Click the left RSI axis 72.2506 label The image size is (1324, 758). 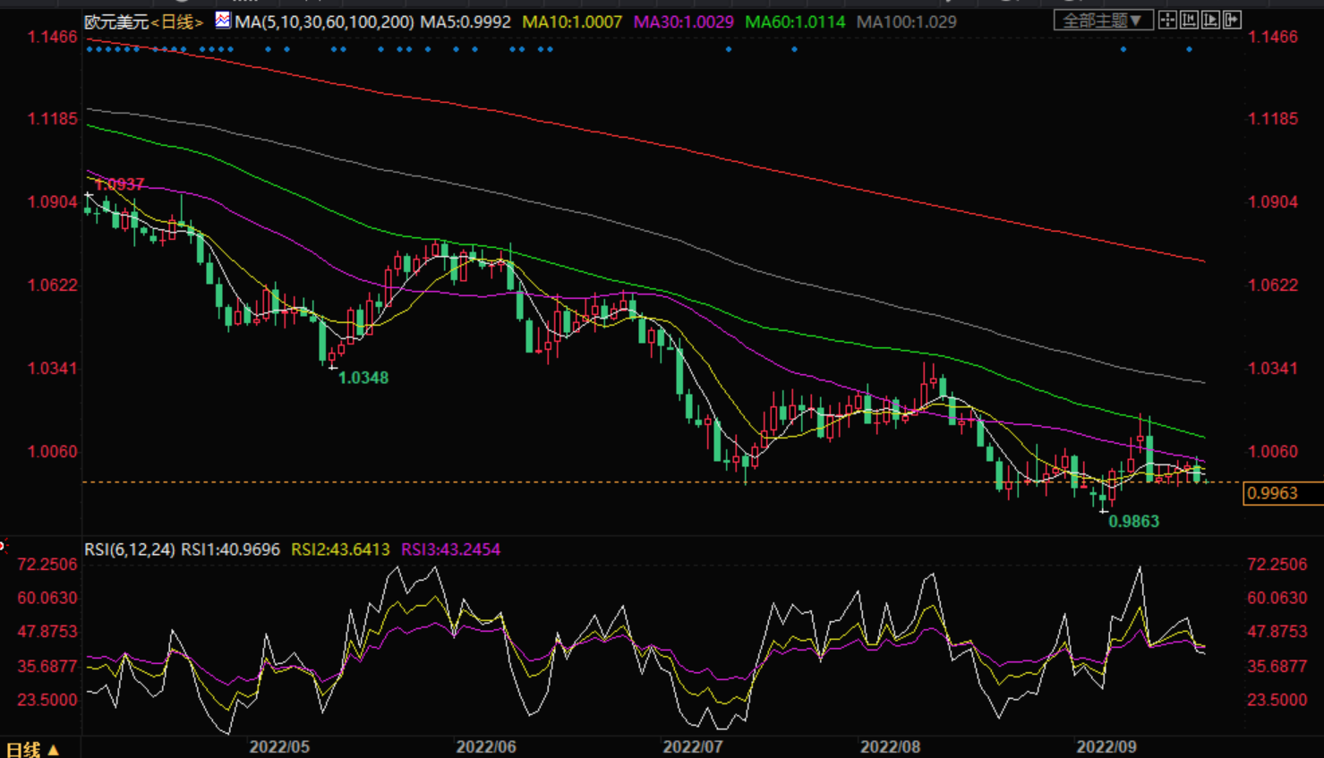tap(47, 564)
